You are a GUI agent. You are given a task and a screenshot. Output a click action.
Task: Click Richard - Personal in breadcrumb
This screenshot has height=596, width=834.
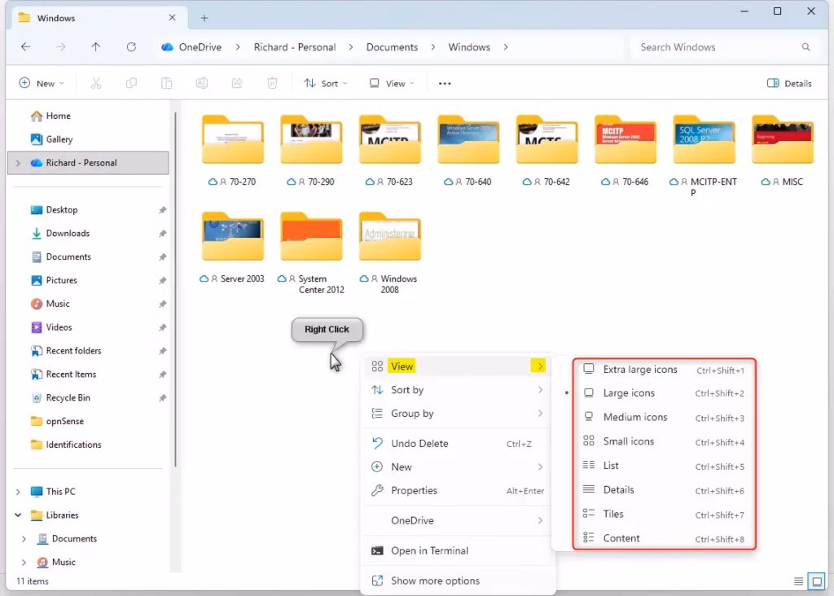[295, 46]
